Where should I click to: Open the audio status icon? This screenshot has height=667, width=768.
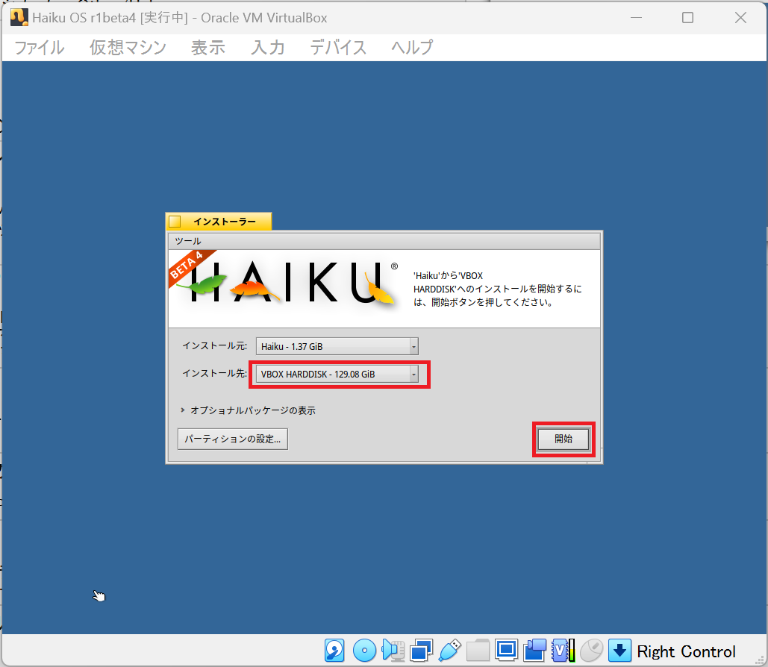tap(393, 651)
